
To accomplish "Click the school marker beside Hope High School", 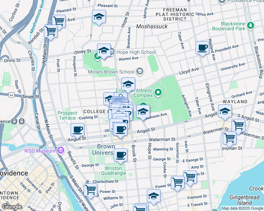I will coord(104,51).
